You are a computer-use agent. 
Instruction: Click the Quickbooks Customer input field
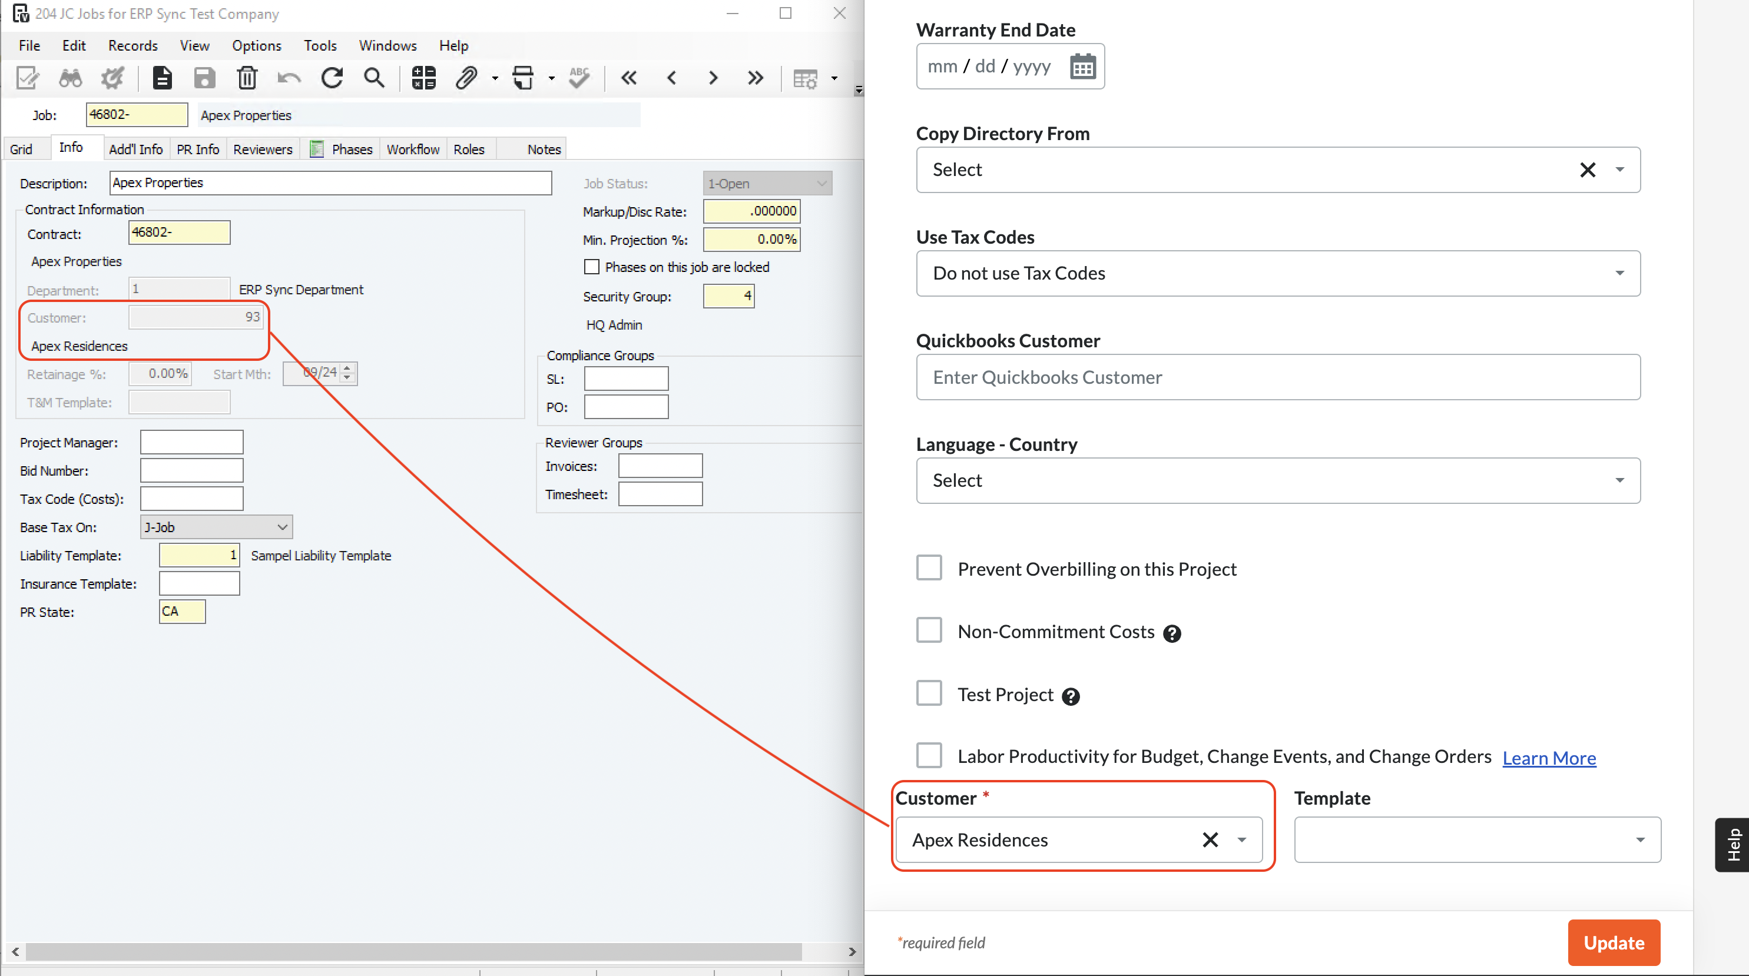pyautogui.click(x=1277, y=376)
